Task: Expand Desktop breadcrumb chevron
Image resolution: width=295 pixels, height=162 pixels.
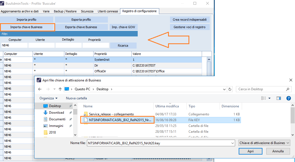Action: coord(111,89)
